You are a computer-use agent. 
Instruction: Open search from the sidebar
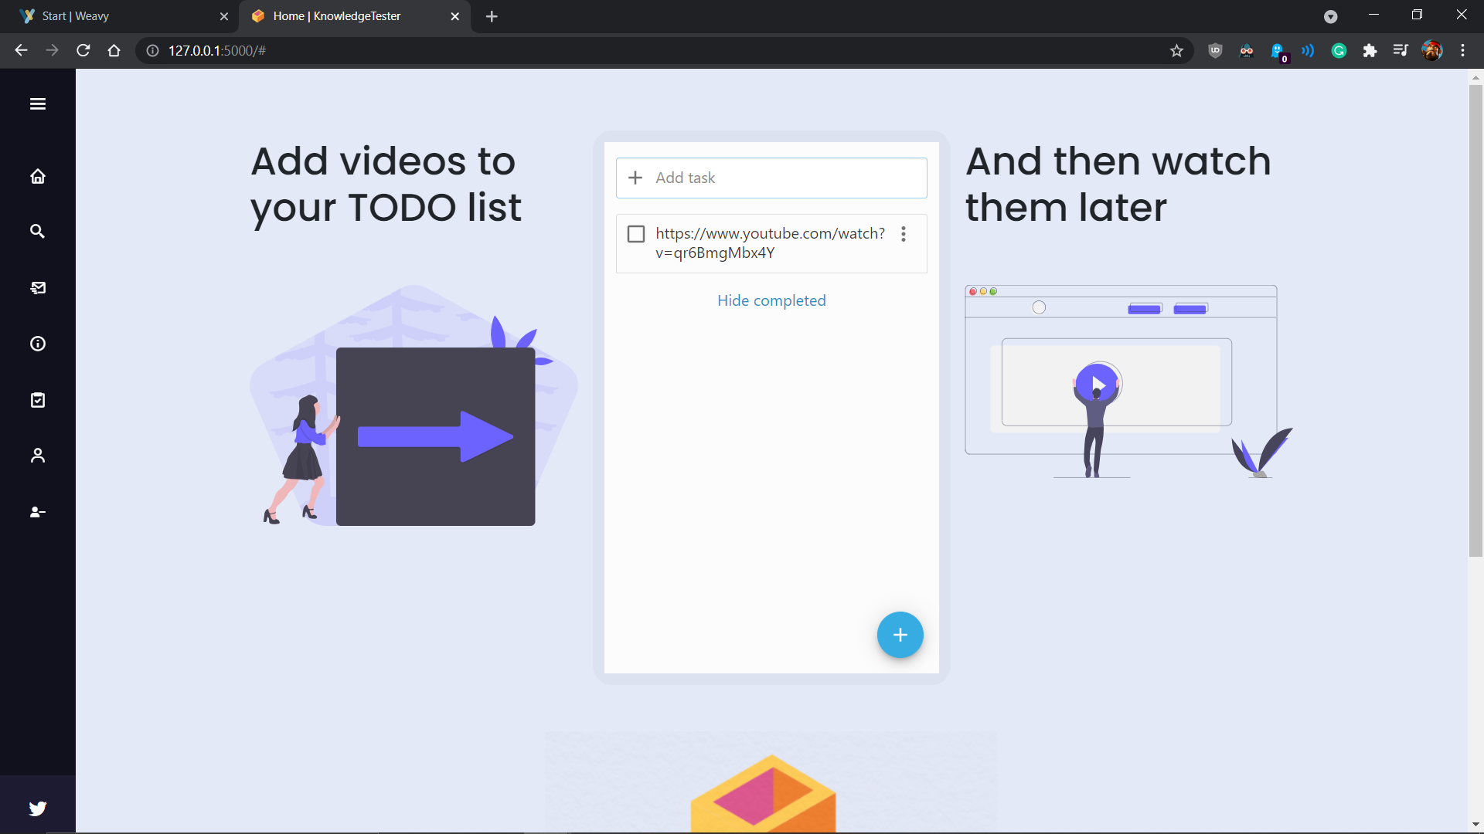[37, 232]
